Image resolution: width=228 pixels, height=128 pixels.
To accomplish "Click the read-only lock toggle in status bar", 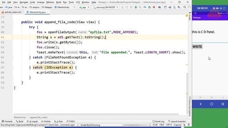I will click(185, 125).
